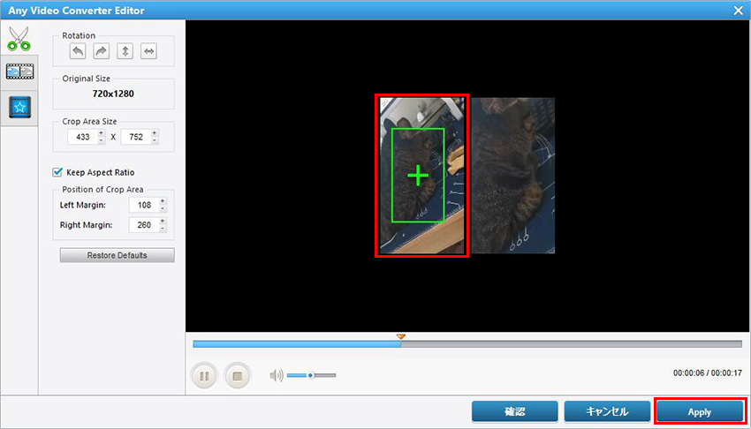
Task: Click the Left Margin input field
Action: click(x=141, y=205)
